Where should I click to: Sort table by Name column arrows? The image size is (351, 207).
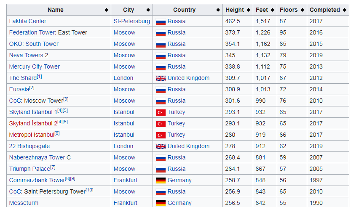[106, 10]
